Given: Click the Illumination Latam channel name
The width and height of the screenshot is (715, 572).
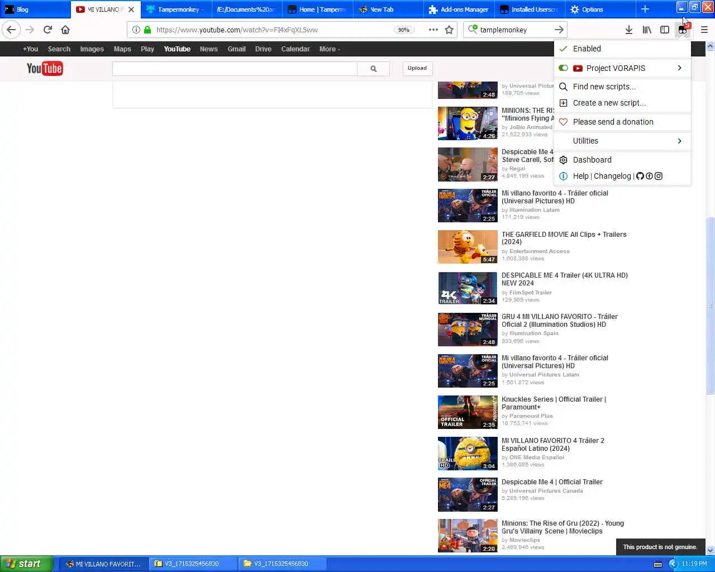Looking at the screenshot, I should (x=534, y=210).
